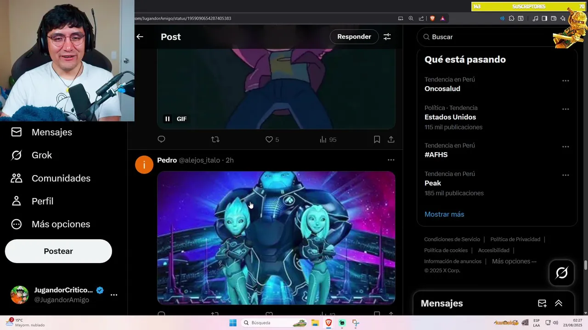The height and width of the screenshot is (330, 588).
Task: Open Política de Privacidad link
Action: tap(515, 239)
